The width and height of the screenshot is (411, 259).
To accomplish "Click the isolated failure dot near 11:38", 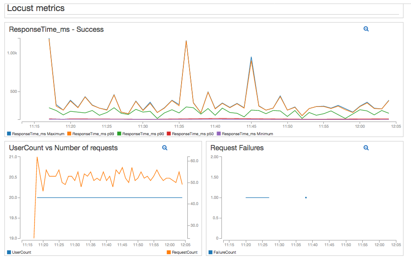I will [x=306, y=198].
